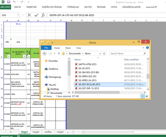The image size is (166, 137).
Task: Open the ARCHIVO file menu
Action: point(6,7)
